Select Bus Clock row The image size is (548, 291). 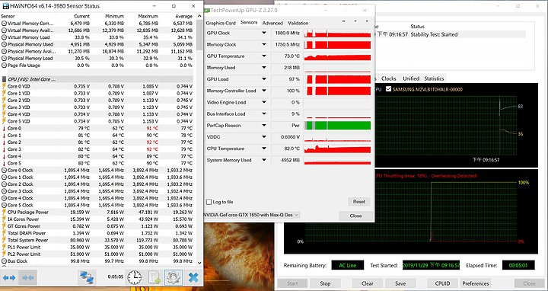97,261
